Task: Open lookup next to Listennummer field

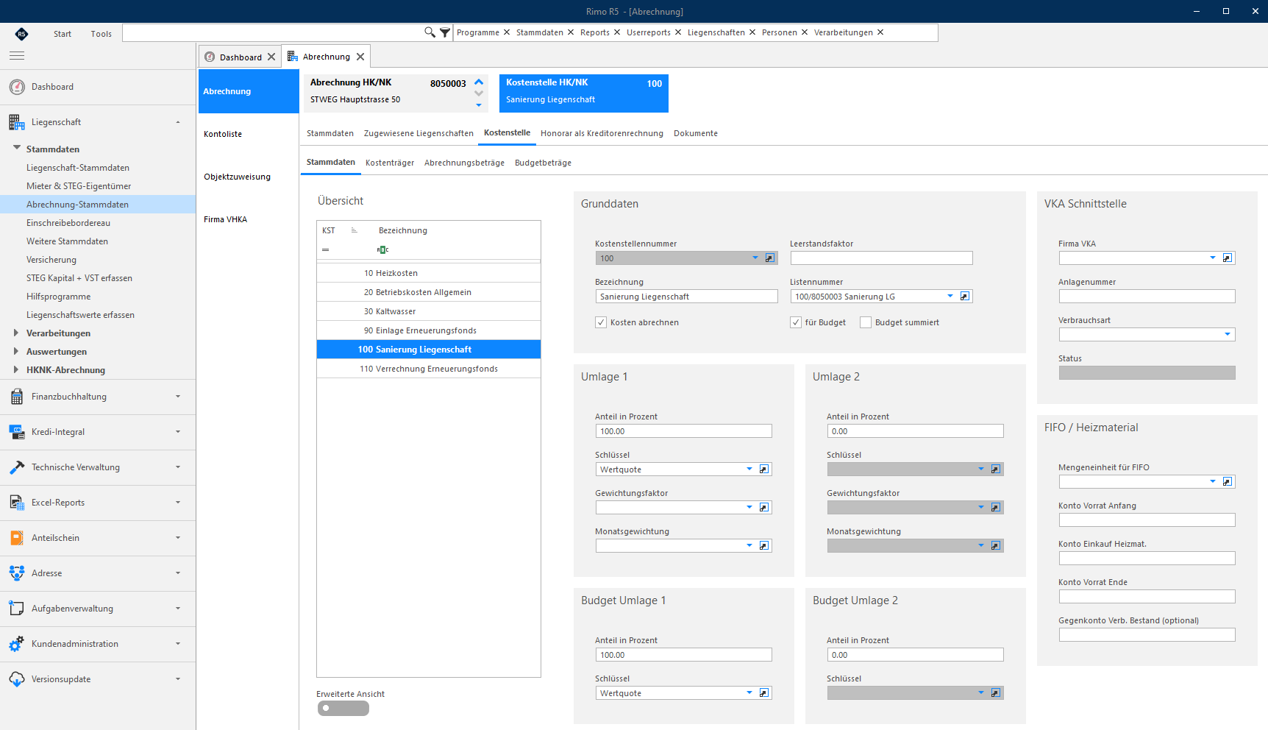Action: click(x=965, y=297)
